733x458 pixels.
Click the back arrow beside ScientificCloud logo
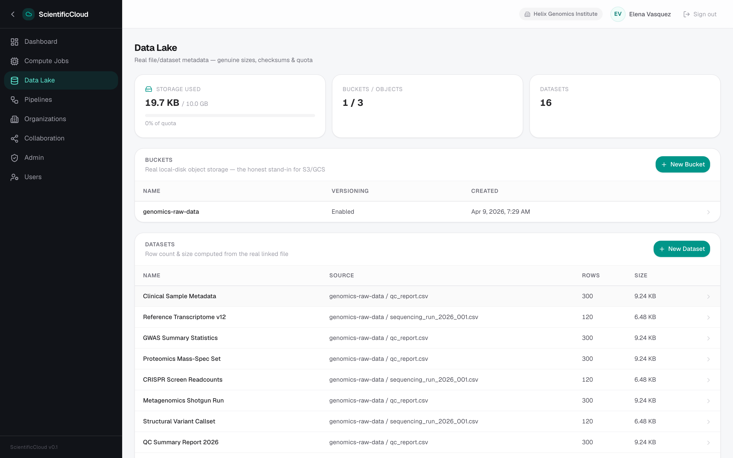13,14
